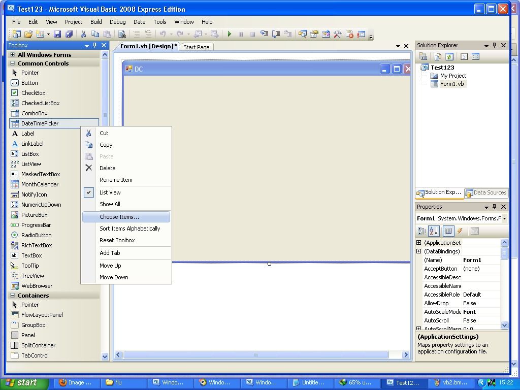Select the SplitContainer control in Toolbox
Image resolution: width=520 pixels, height=390 pixels.
pyautogui.click(x=54, y=345)
